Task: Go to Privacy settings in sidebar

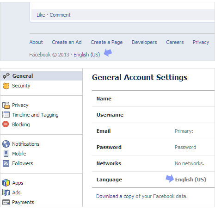Action: 20,105
